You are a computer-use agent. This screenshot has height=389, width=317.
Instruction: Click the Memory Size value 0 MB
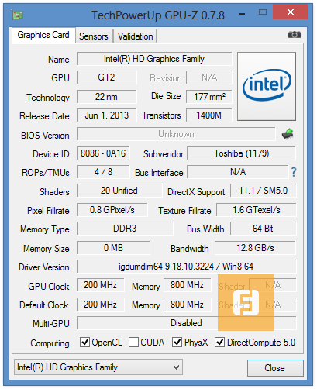tap(113, 248)
